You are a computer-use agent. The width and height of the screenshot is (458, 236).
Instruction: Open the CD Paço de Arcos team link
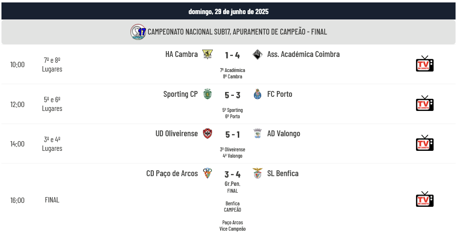pyautogui.click(x=172, y=173)
